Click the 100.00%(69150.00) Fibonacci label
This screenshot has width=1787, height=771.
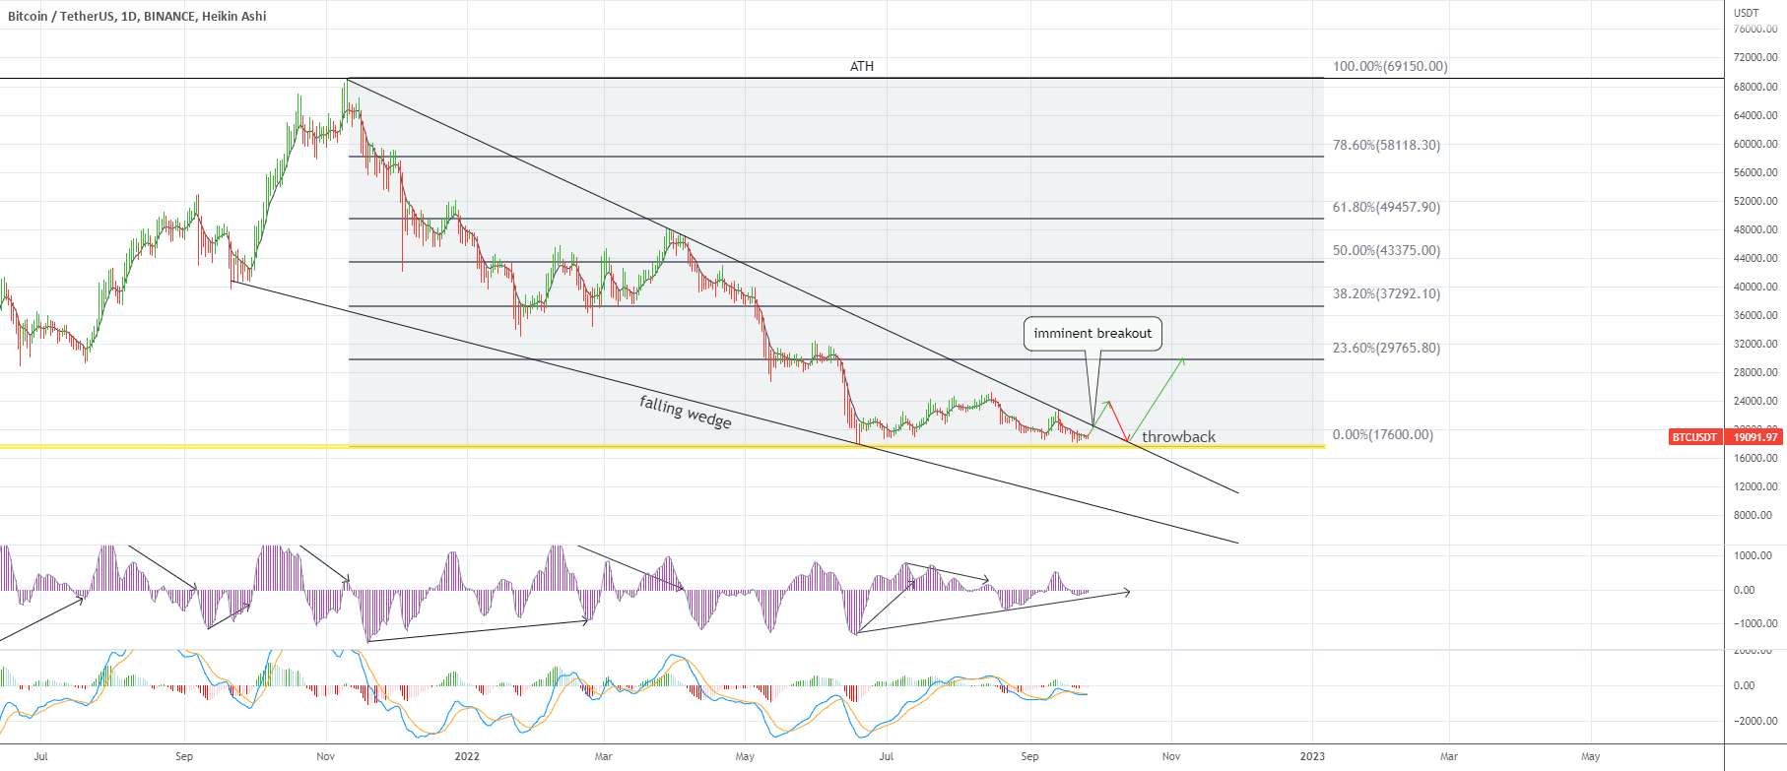1390,66
